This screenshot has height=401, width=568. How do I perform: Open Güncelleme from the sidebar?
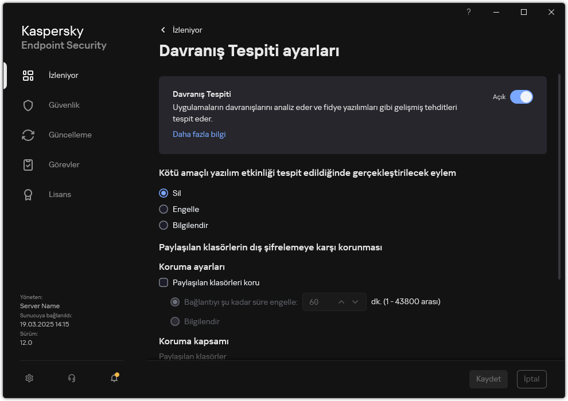(65, 135)
